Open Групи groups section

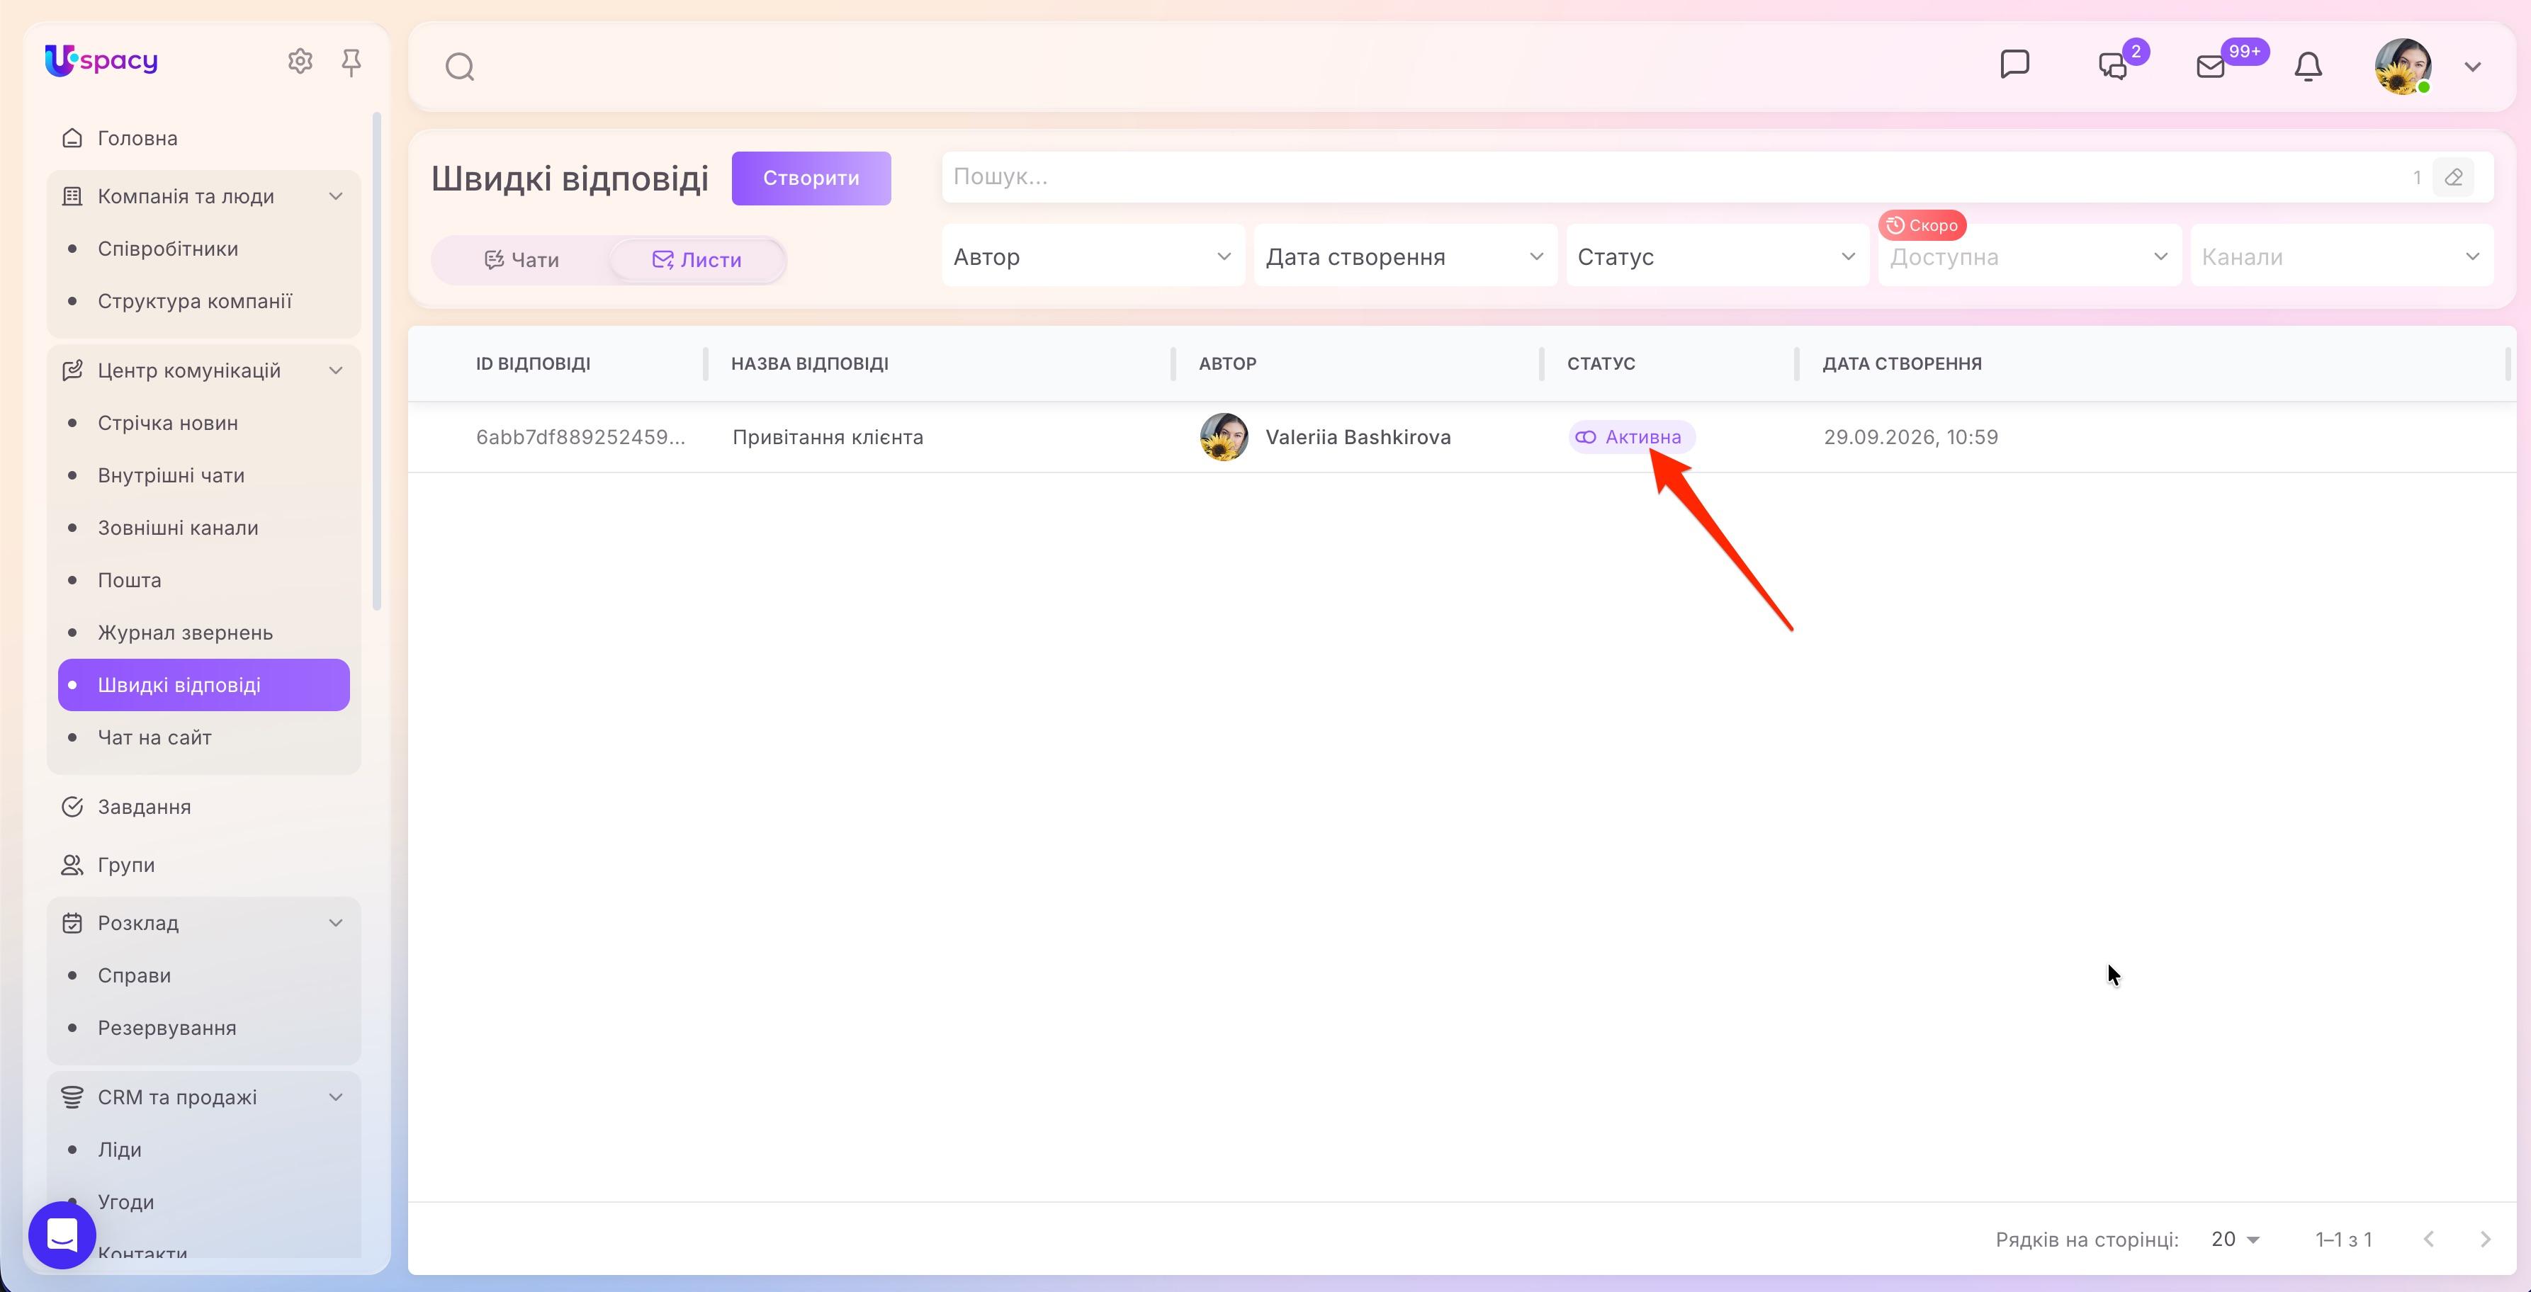click(125, 865)
